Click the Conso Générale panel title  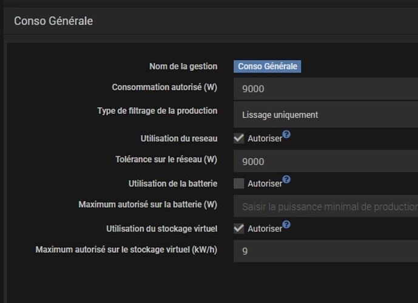[53, 21]
